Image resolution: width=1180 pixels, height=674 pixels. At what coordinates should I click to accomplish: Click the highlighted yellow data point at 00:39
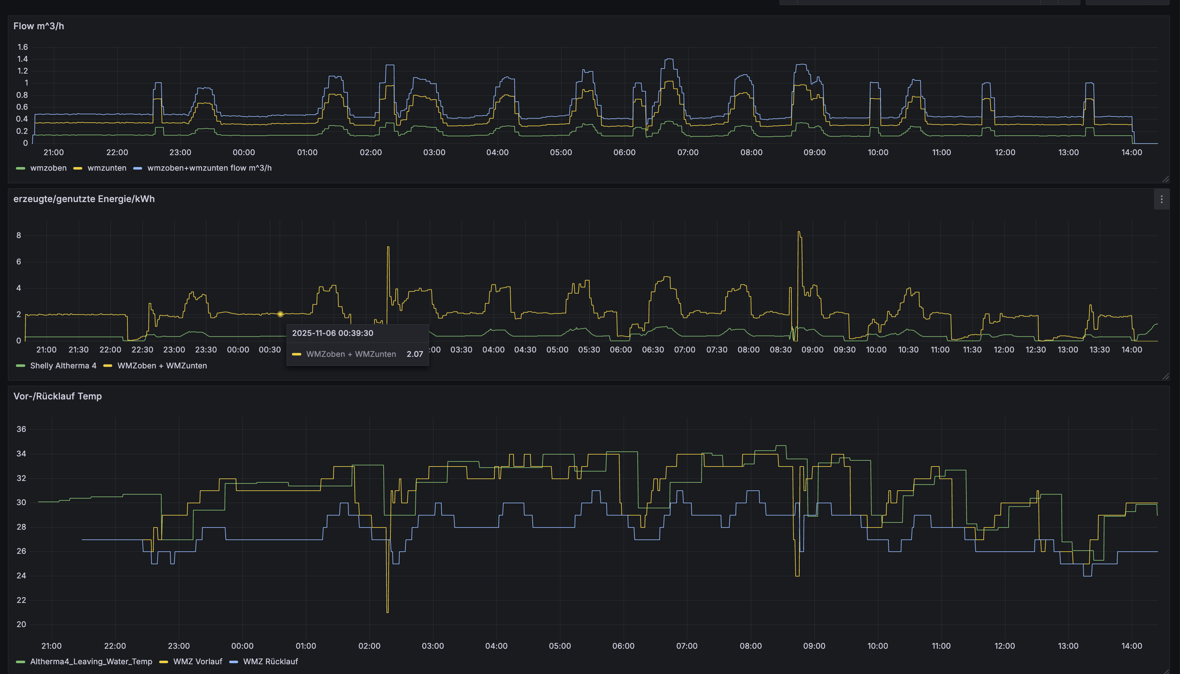pyautogui.click(x=280, y=314)
